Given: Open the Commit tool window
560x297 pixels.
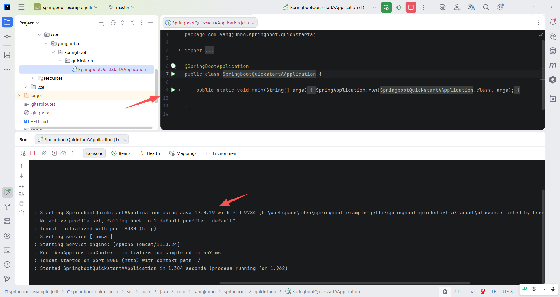Looking at the screenshot, I should click(x=7, y=37).
